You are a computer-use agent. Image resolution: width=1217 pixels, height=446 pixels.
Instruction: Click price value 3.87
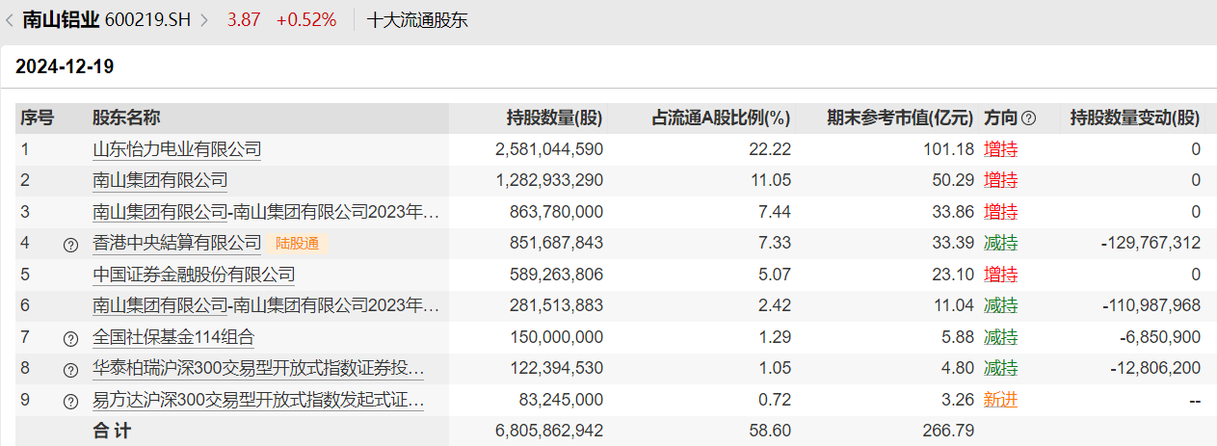click(x=244, y=19)
